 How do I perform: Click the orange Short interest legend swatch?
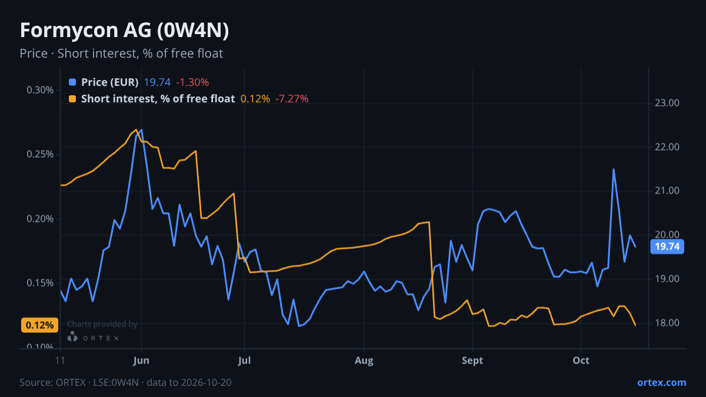tap(72, 99)
